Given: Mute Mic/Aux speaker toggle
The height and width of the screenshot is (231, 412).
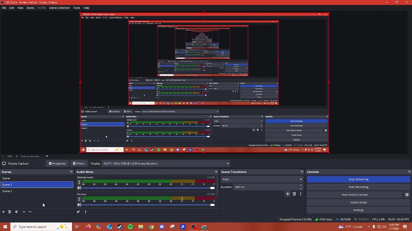Looking at the screenshot, I should [79, 205].
